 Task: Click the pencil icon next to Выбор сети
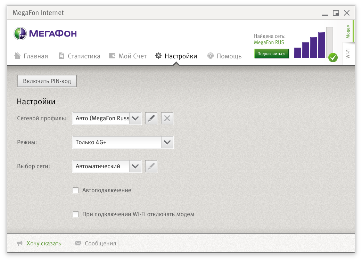[151, 166]
